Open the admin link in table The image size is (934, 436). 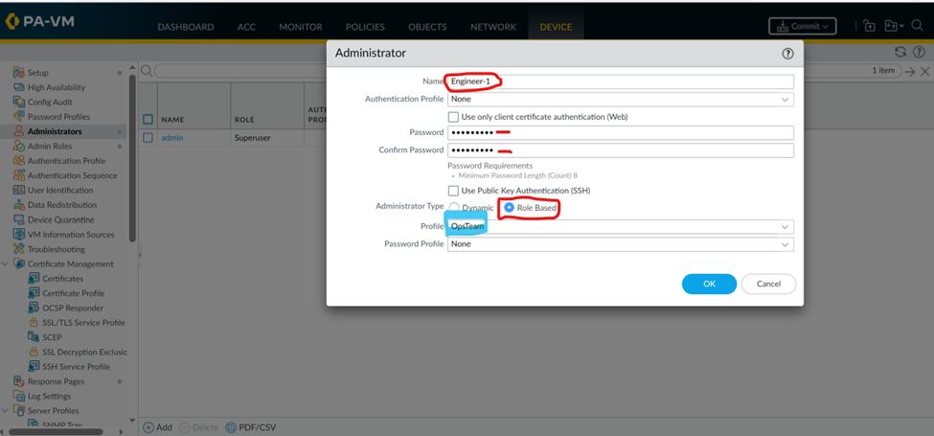[172, 138]
